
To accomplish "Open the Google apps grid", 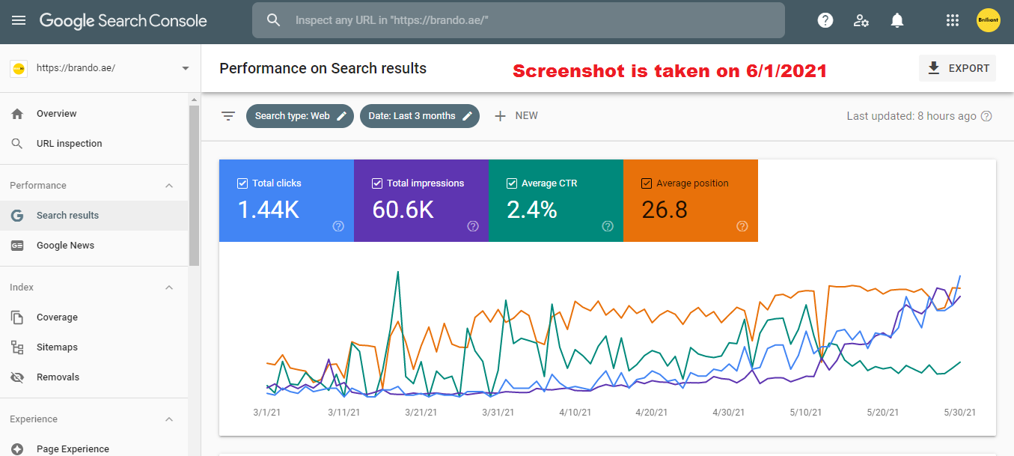I will click(x=952, y=20).
